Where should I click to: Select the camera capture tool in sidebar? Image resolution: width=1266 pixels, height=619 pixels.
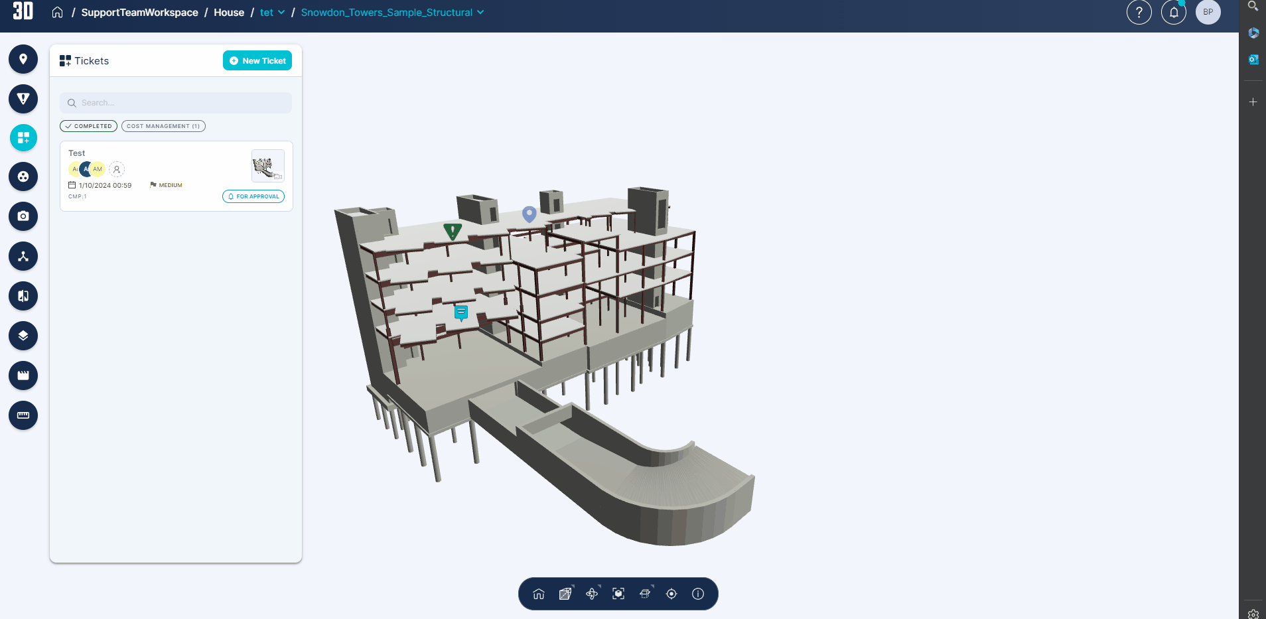[x=23, y=216]
